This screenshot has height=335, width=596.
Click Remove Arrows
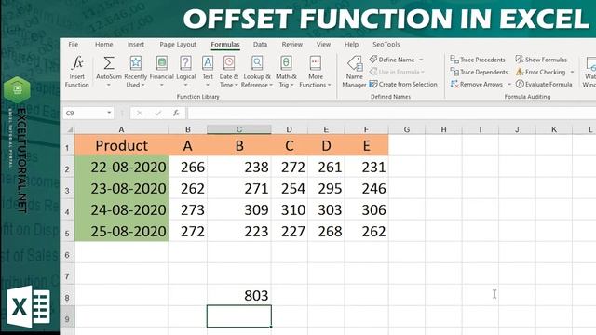477,84
